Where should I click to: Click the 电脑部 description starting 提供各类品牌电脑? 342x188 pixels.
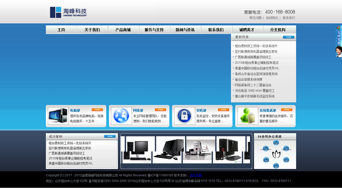click(x=87, y=118)
